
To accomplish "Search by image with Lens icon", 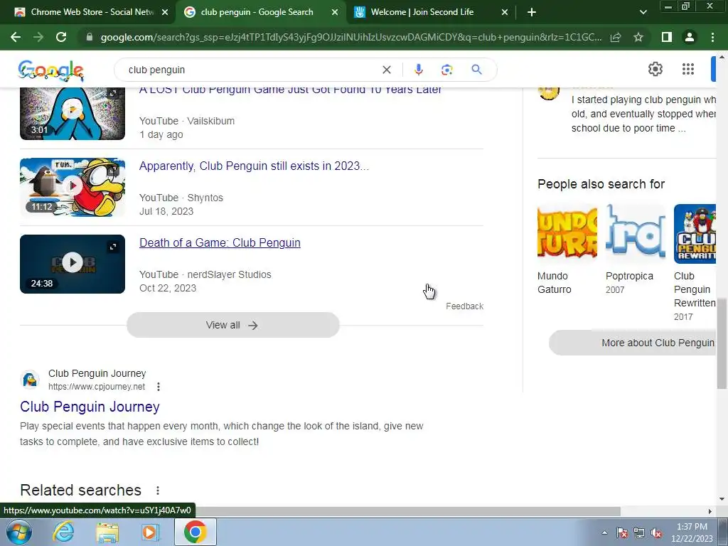I will point(446,70).
